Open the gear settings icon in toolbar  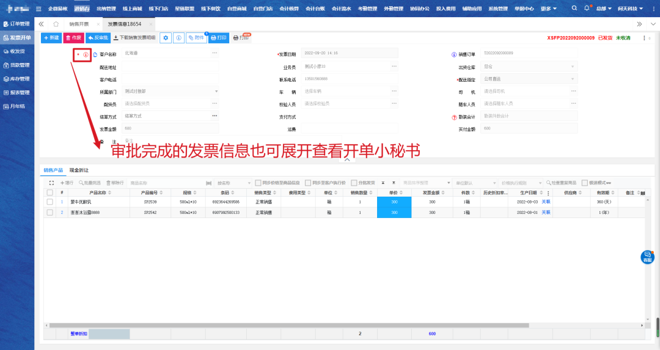(x=166, y=38)
